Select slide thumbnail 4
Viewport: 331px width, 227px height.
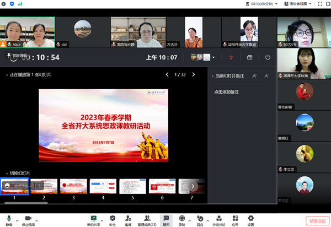(x=103, y=186)
